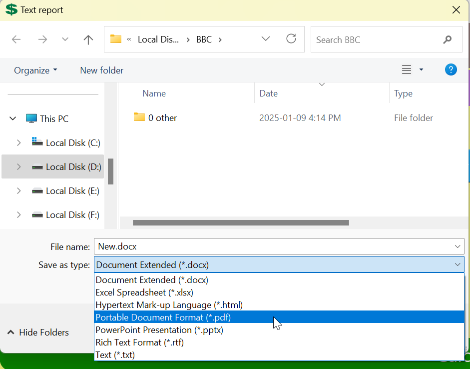The height and width of the screenshot is (369, 470).
Task: Click the folder icon in address bar
Action: point(116,39)
